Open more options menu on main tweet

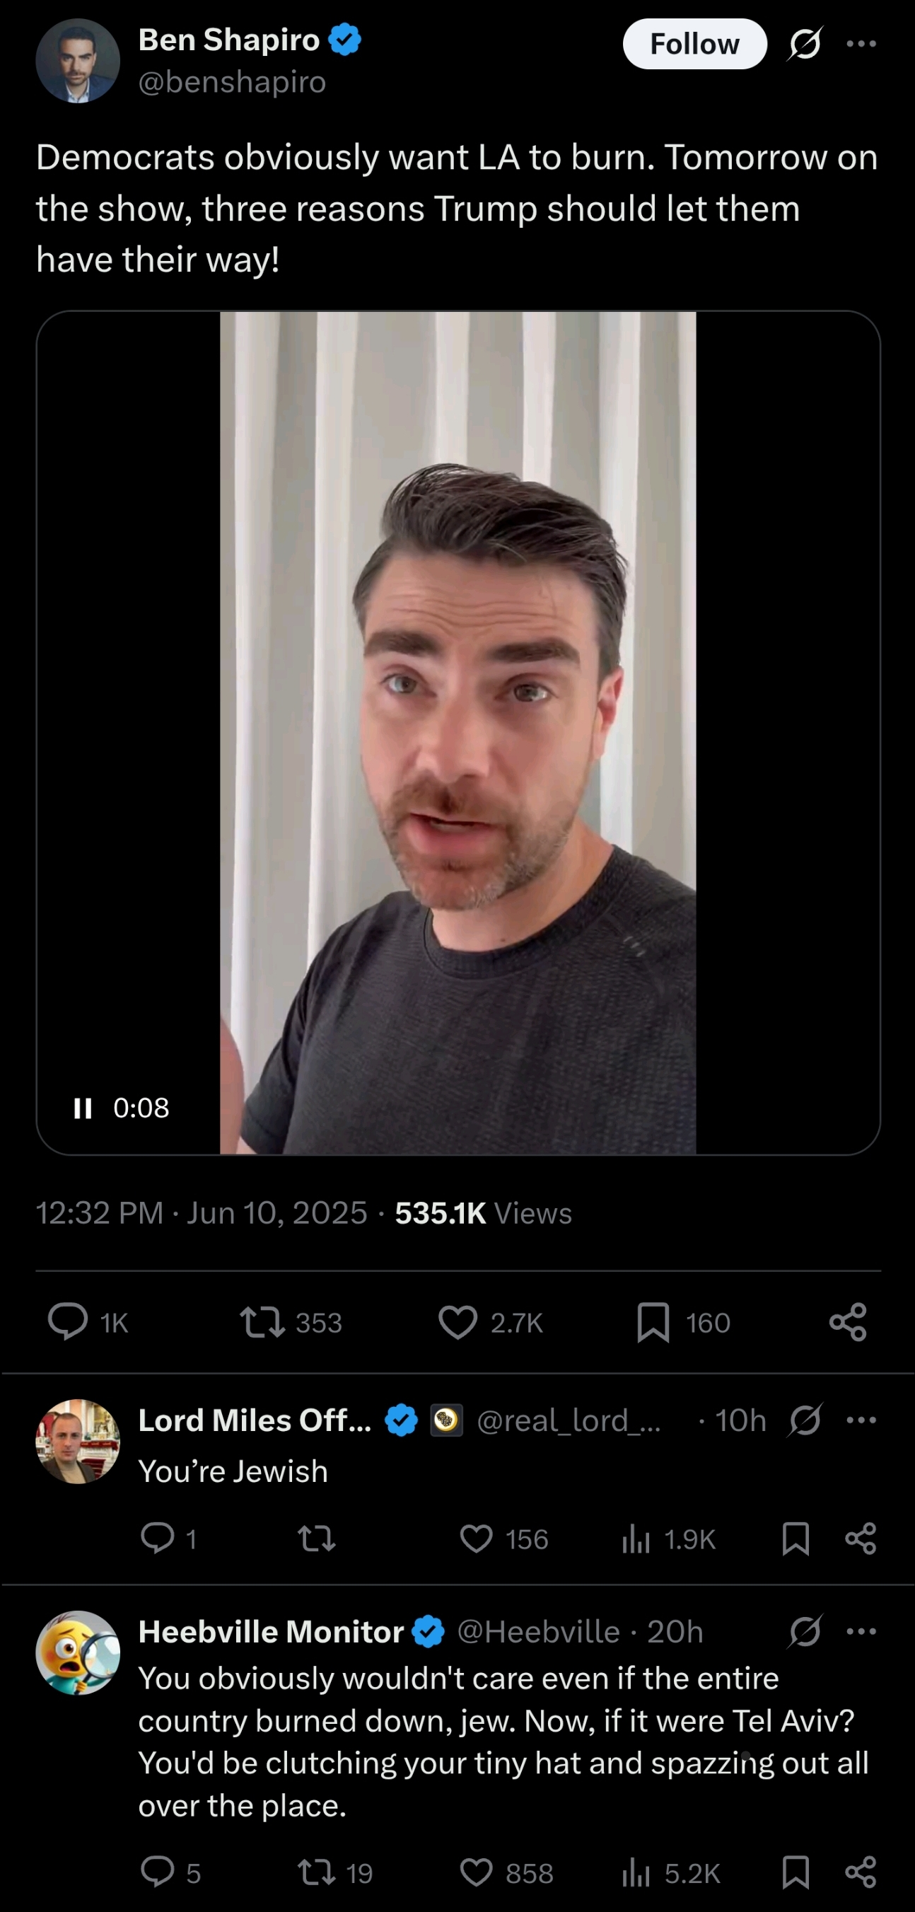point(861,44)
